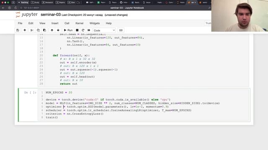Image resolution: width=268 pixels, height=150 pixels.
Task: Click the 'model = MLP(' code line
Action: tap(132, 103)
